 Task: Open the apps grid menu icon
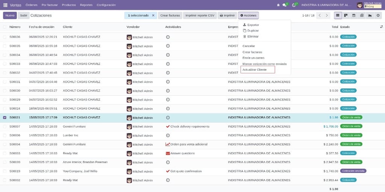click(5, 5)
